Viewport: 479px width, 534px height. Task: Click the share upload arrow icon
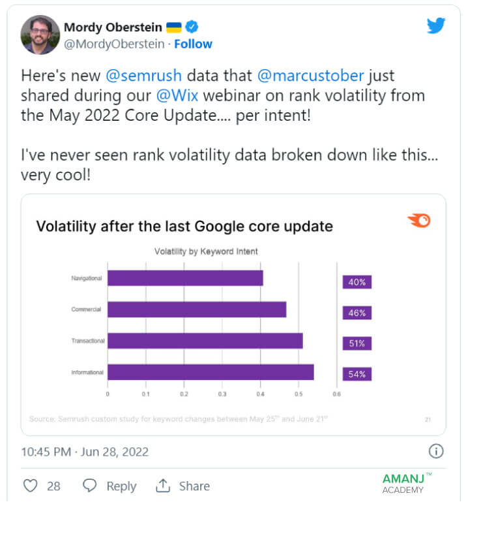(163, 486)
